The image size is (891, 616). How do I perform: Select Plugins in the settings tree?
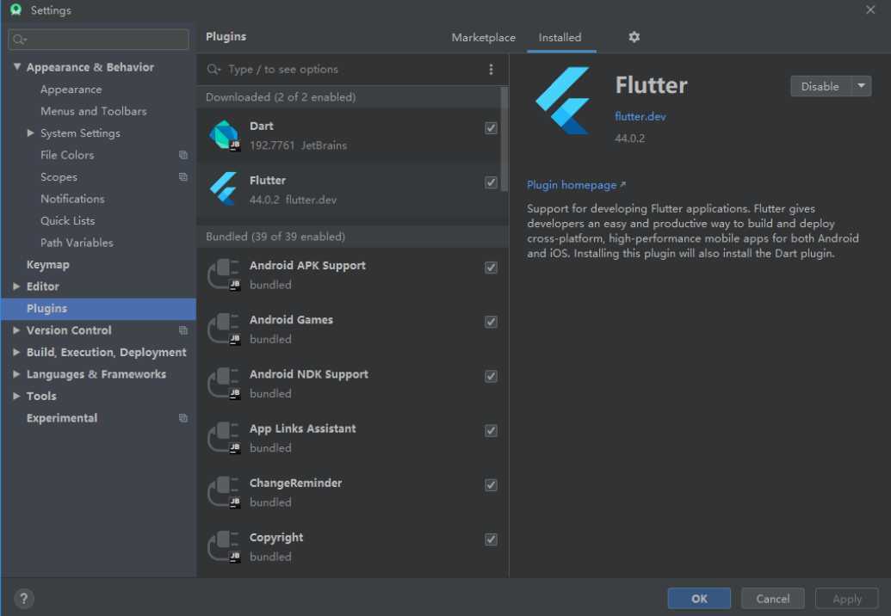coord(98,308)
